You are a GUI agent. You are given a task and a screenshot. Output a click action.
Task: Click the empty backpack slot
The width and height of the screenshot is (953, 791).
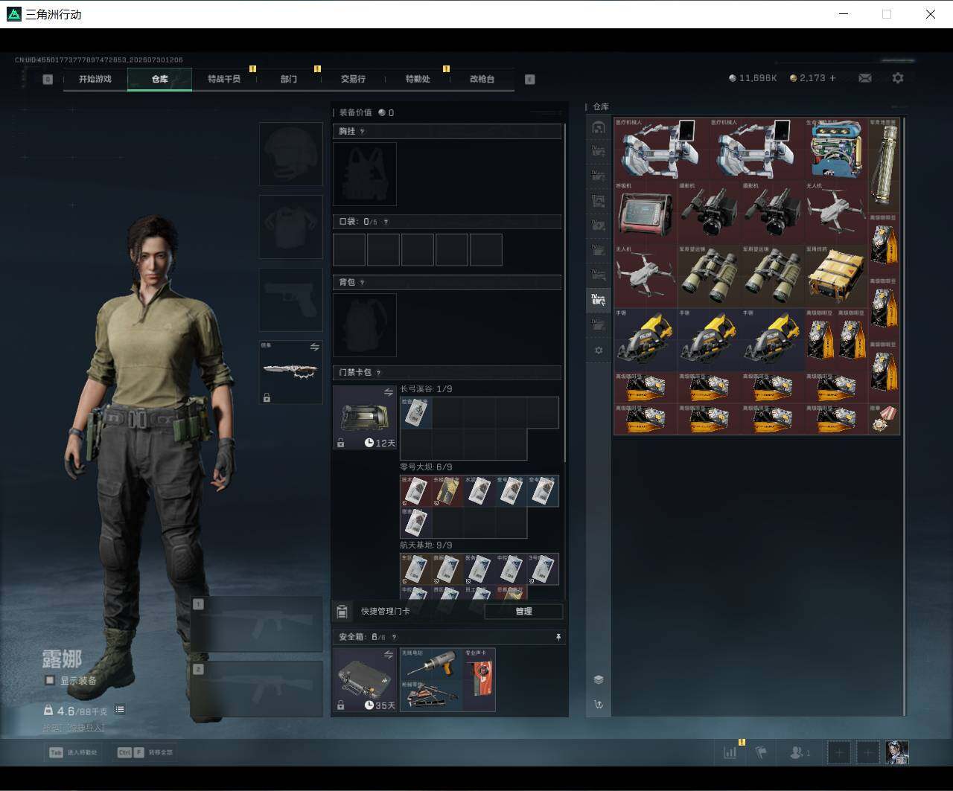(x=364, y=325)
